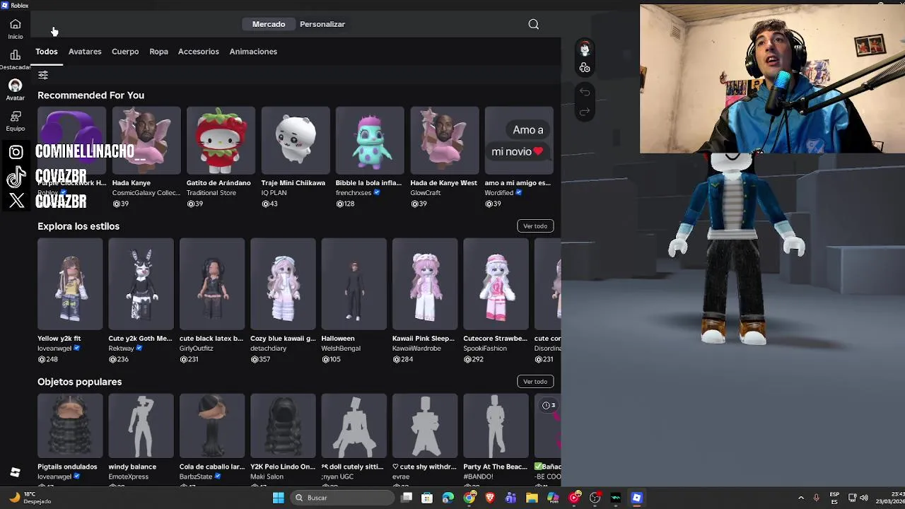Click the frenchrxses creator link
Viewport: 905px width, 509px height.
point(354,193)
